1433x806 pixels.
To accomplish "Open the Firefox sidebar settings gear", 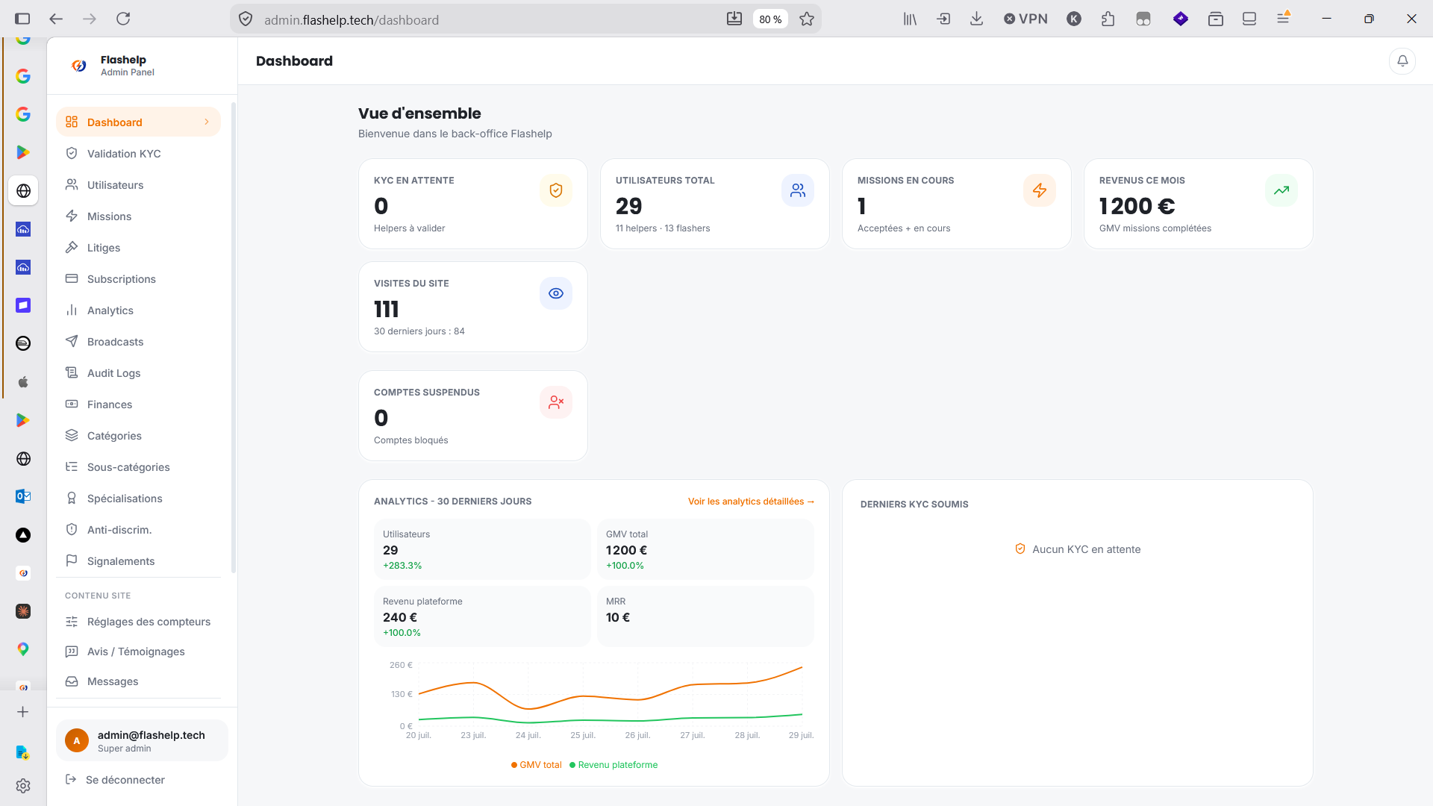I will tap(23, 786).
